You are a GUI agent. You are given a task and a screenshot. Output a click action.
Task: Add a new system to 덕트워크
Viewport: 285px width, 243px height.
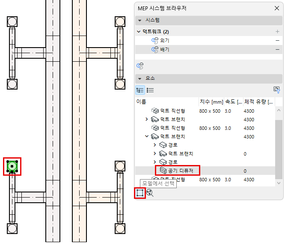point(277,32)
